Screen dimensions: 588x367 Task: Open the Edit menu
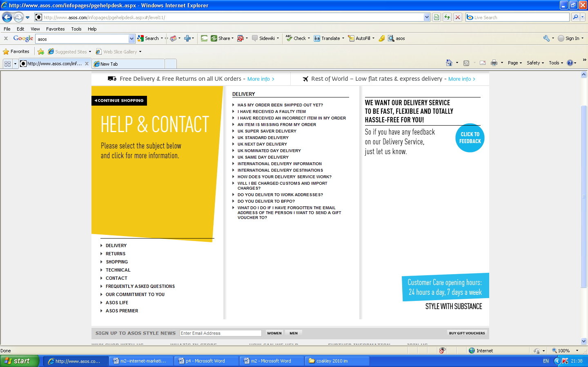pos(20,29)
